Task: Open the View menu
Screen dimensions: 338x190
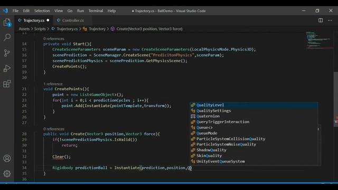Action: [x=59, y=11]
